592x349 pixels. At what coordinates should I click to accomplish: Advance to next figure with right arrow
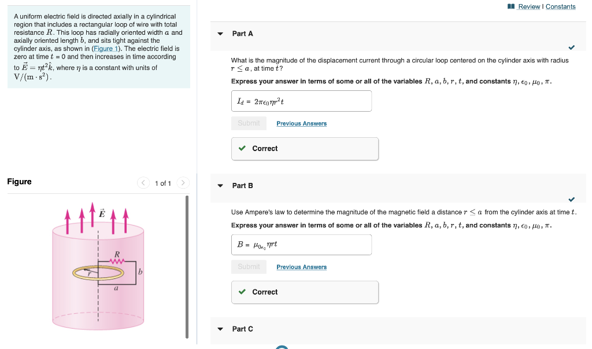pos(183,183)
